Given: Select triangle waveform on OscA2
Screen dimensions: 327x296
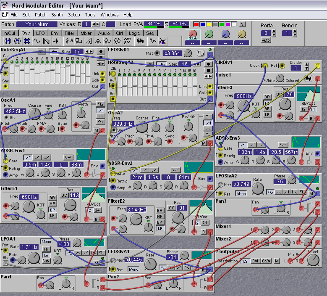Looking at the screenshot, I should 208,129.
